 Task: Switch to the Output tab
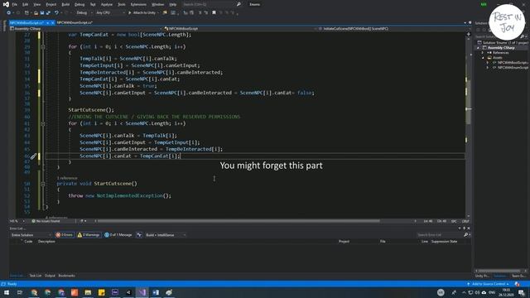click(50, 276)
